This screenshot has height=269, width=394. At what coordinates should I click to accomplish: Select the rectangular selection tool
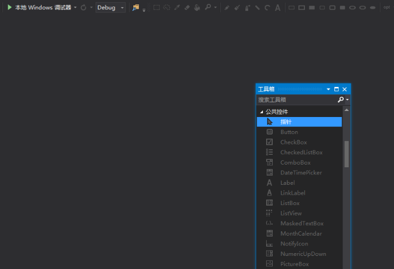(x=156, y=8)
